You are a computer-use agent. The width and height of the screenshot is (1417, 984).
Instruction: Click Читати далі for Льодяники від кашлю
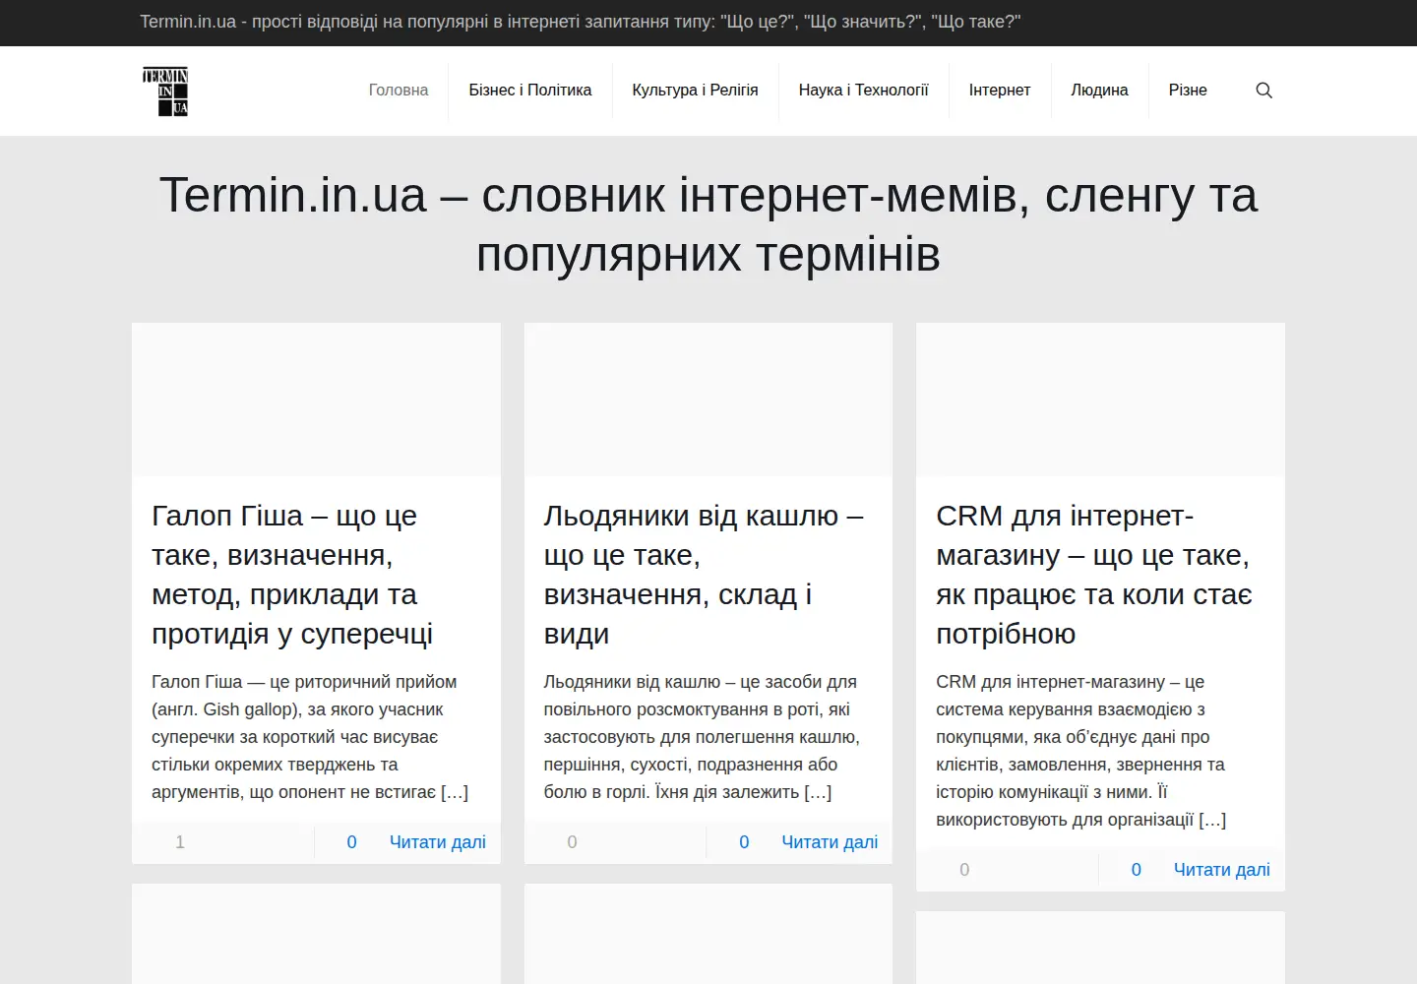[x=830, y=842]
